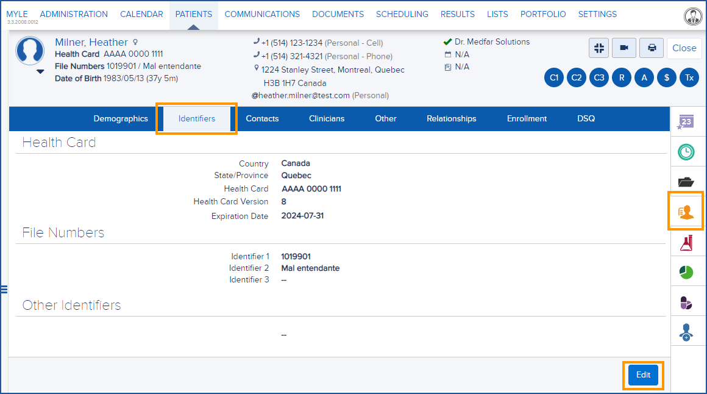
Task: Expand the left panel using the edge handle
Action: [x=5, y=289]
